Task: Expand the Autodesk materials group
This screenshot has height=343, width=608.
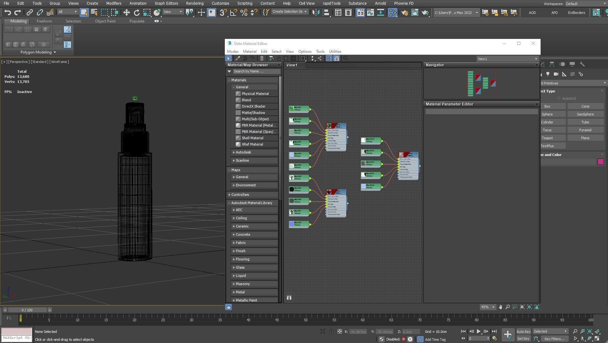Action: tap(234, 152)
